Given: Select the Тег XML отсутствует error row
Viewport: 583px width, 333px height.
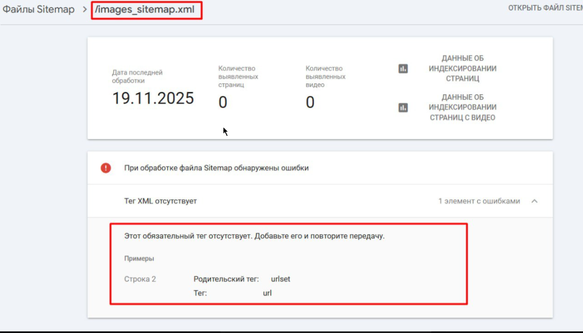Looking at the screenshot, I should point(320,201).
